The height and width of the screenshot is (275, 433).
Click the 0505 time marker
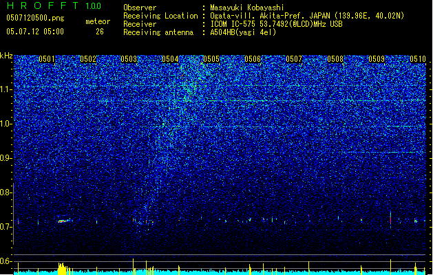(x=211, y=59)
